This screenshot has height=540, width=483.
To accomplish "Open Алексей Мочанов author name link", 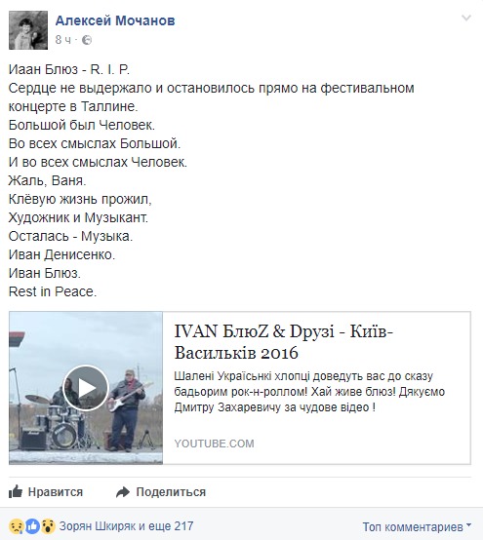I will click(x=115, y=20).
